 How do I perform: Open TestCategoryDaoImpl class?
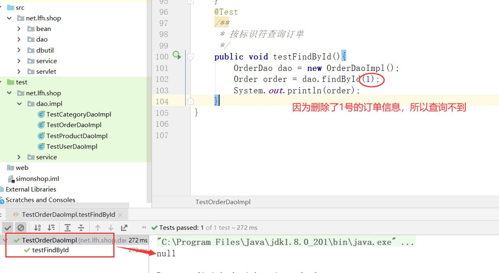coord(79,114)
